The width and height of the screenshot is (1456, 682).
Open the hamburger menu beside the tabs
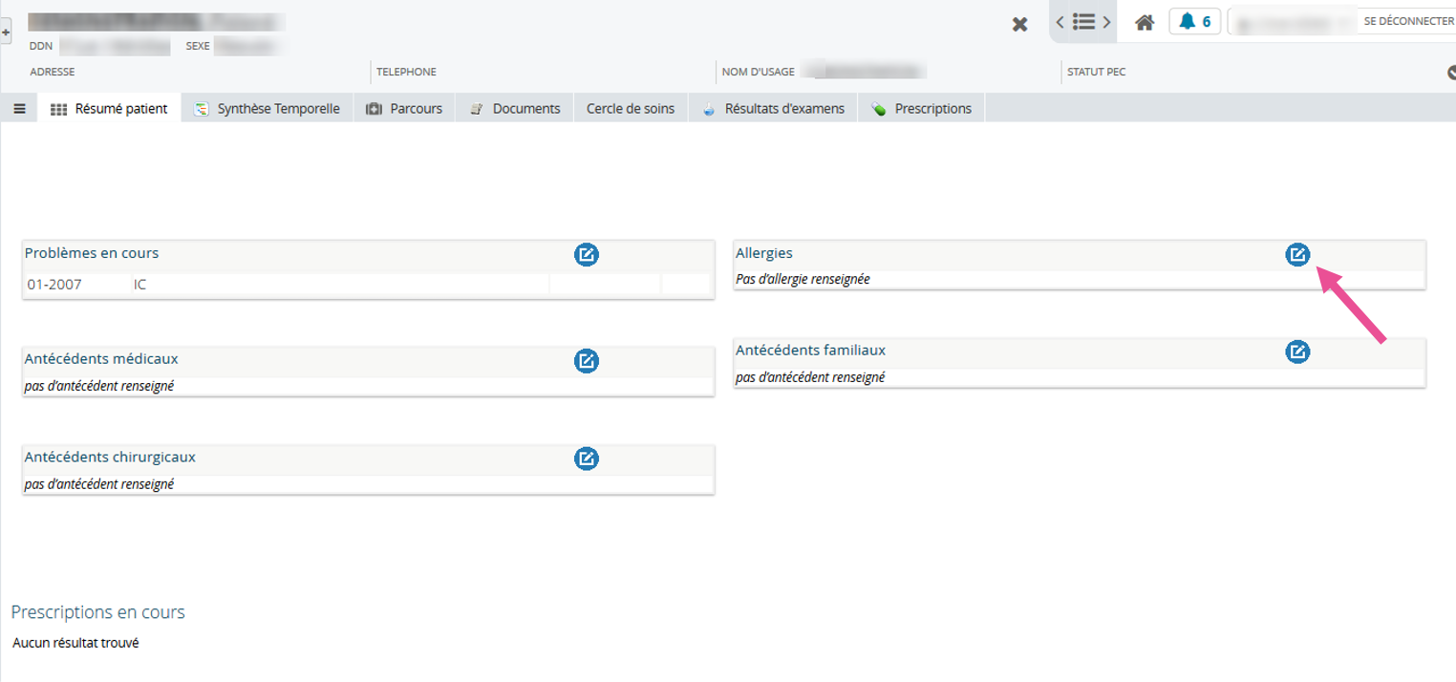point(19,109)
